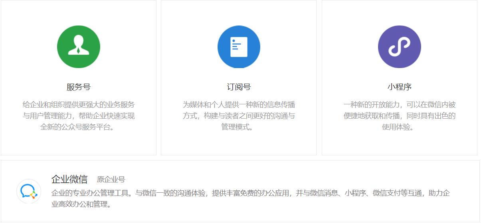Click the 企业微信 chat bubble logo
Screen dimensions: 481x223
29,191
